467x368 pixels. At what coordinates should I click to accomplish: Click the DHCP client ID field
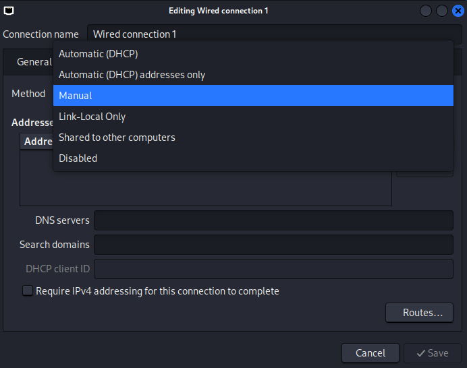point(273,269)
